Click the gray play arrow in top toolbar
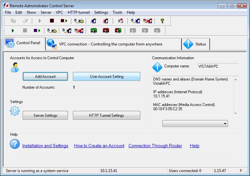Screen dimensions: 250x176 point(40,21)
